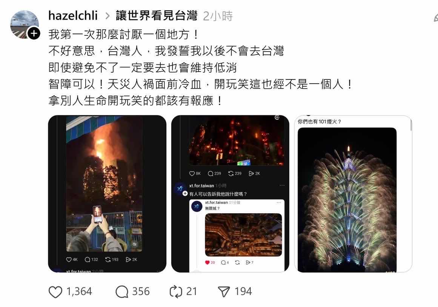Tap the red heart with 20 likes
438x307 pixels.
(207, 263)
